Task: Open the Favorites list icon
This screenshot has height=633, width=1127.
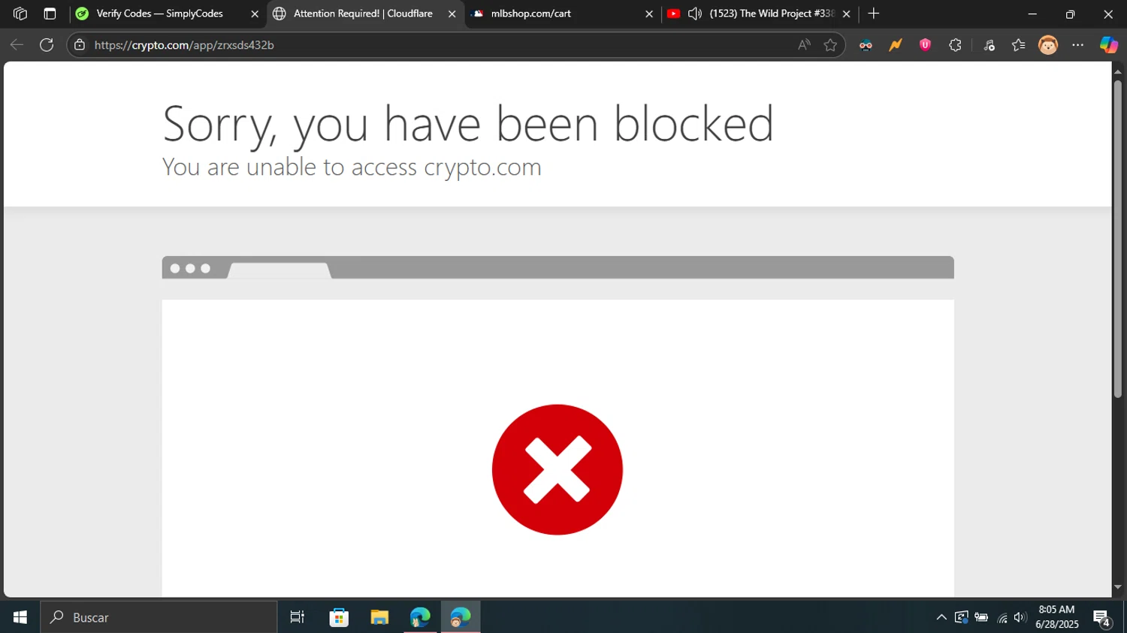Action: pyautogui.click(x=1018, y=45)
